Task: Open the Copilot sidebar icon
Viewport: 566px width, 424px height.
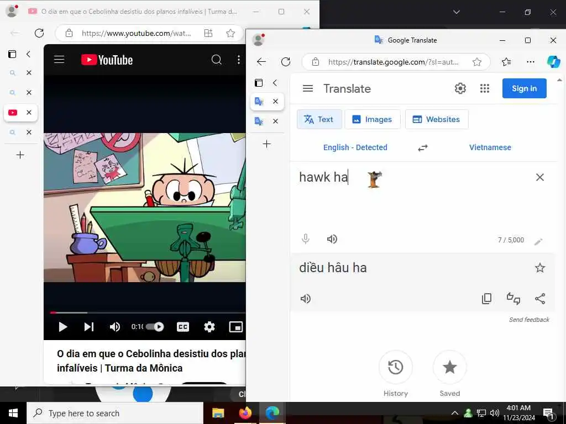Action: pyautogui.click(x=553, y=62)
